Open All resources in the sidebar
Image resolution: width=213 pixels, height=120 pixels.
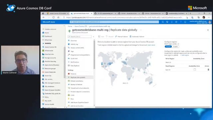(48, 51)
